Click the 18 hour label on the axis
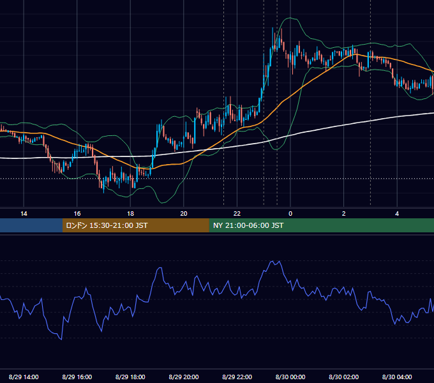434x383 pixels. [130, 214]
